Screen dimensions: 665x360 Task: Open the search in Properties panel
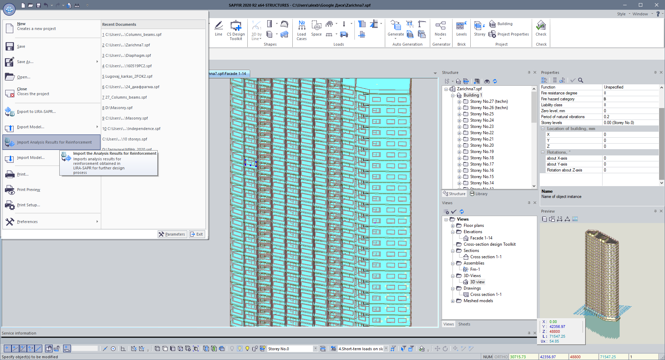581,80
